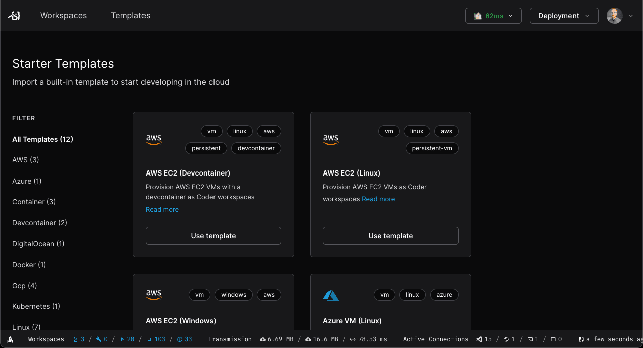Click the upload icon showing 16.6 MB
The image size is (643, 348).
308,339
